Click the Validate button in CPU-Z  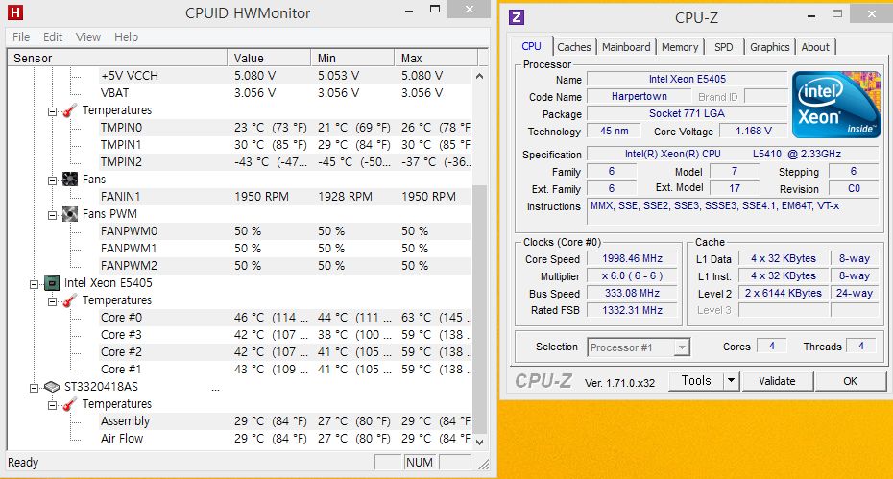(777, 381)
